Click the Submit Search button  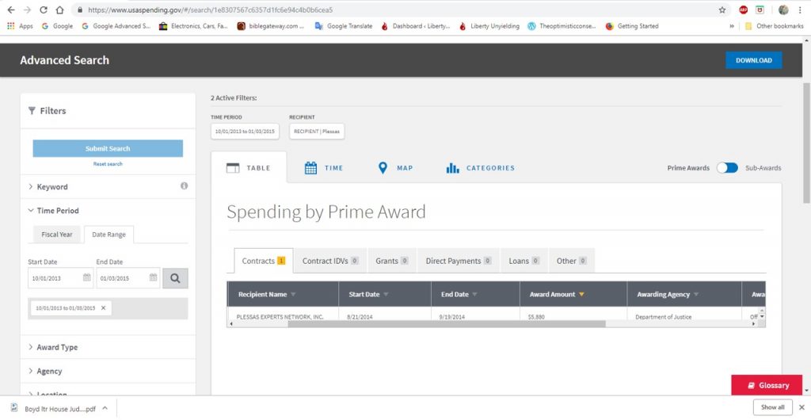[x=108, y=148]
